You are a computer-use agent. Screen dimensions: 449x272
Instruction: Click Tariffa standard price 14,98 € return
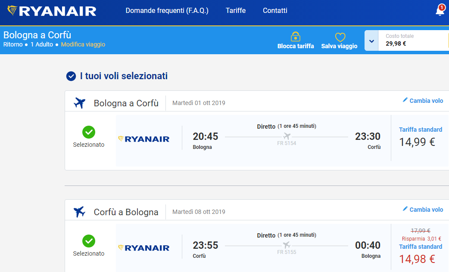click(417, 259)
